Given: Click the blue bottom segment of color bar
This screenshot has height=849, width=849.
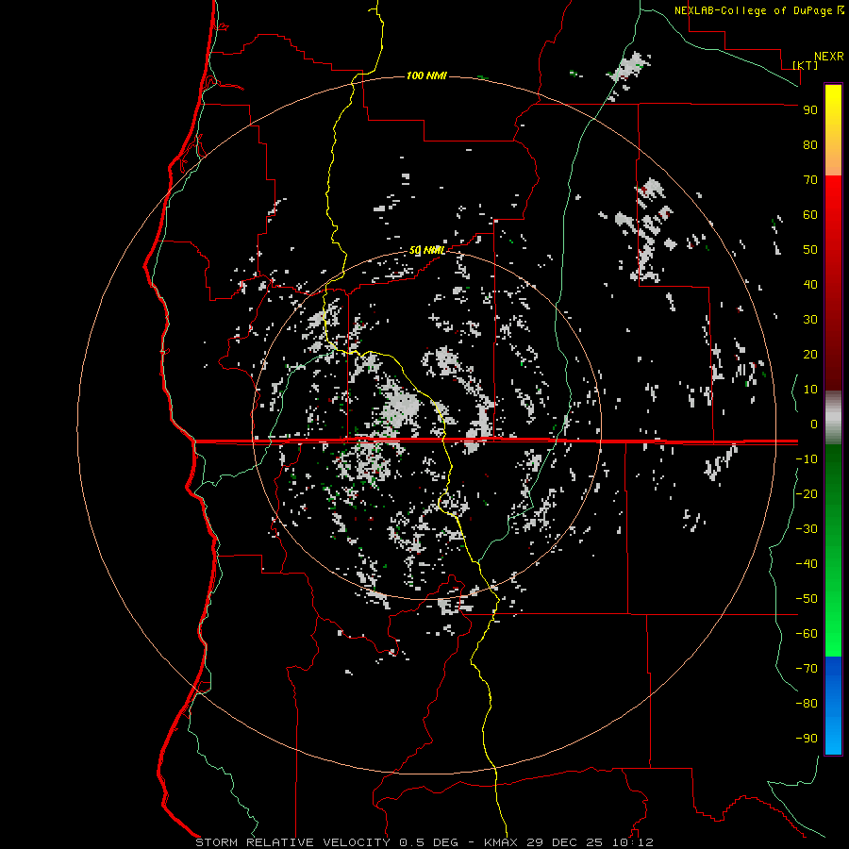Looking at the screenshot, I should [x=833, y=706].
